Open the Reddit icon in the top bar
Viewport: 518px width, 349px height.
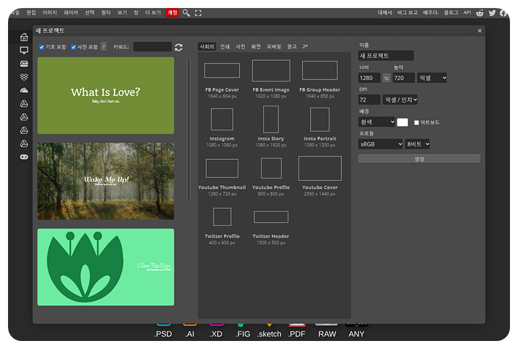(x=480, y=13)
